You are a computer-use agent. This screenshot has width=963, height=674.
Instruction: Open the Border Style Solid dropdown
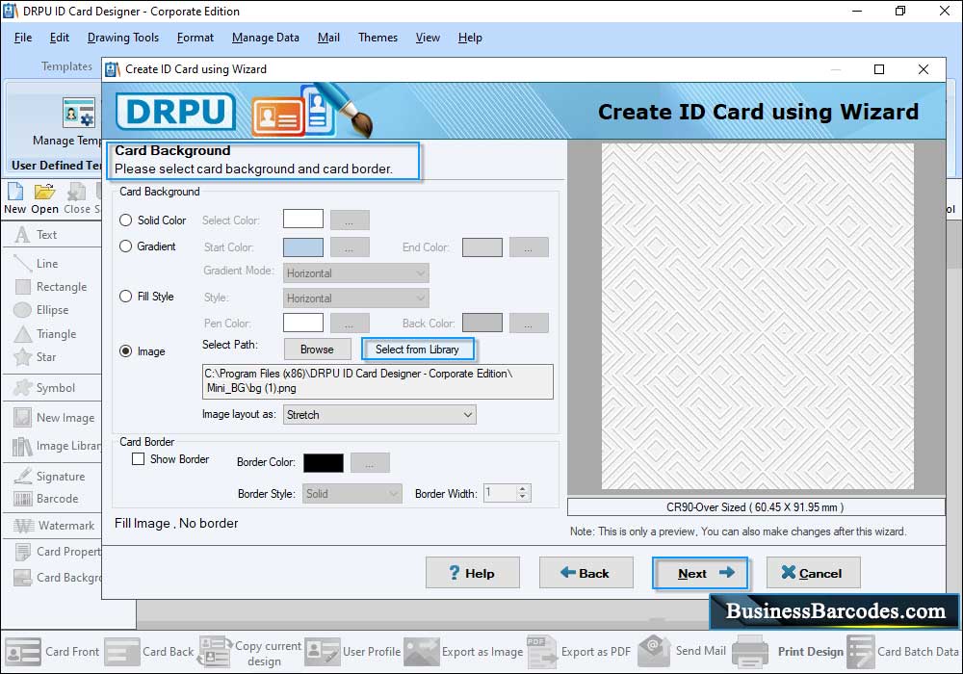pos(351,494)
